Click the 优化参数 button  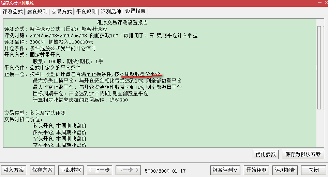266,155
